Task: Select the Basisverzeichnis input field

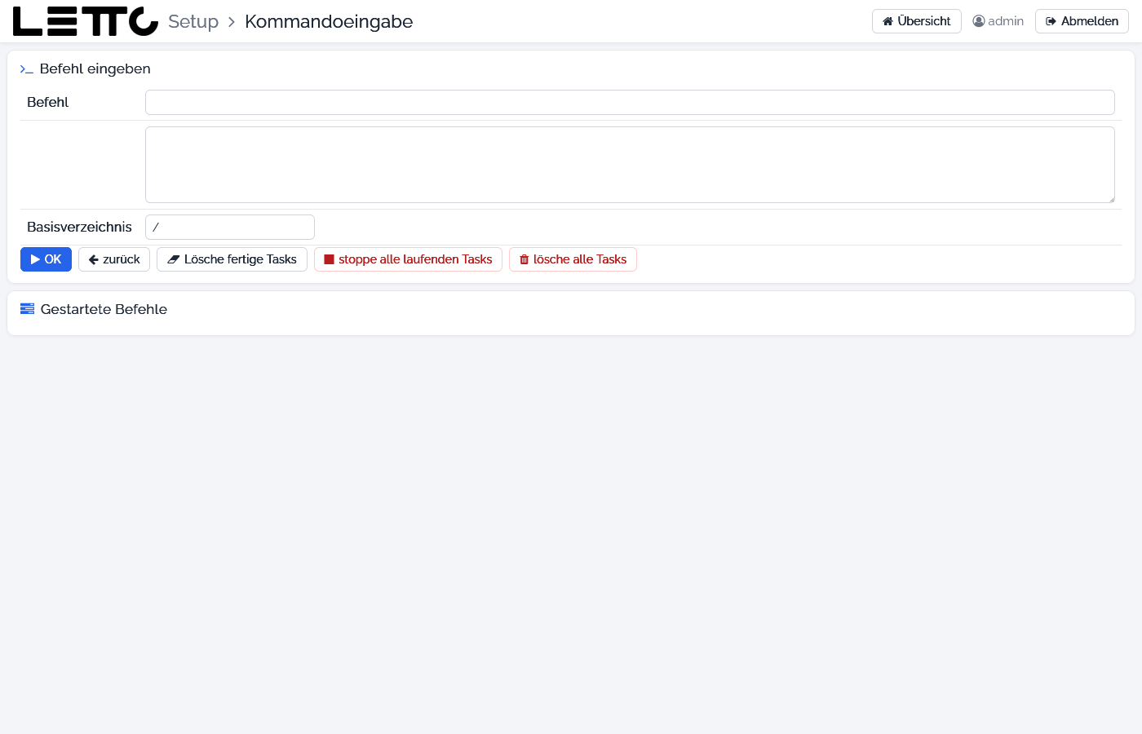Action: (x=230, y=227)
